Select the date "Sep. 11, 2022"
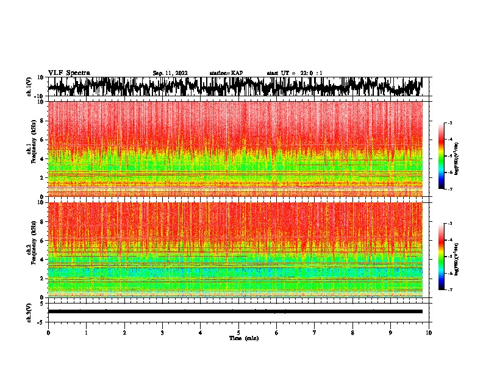The height and width of the screenshot is (373, 483). point(170,73)
